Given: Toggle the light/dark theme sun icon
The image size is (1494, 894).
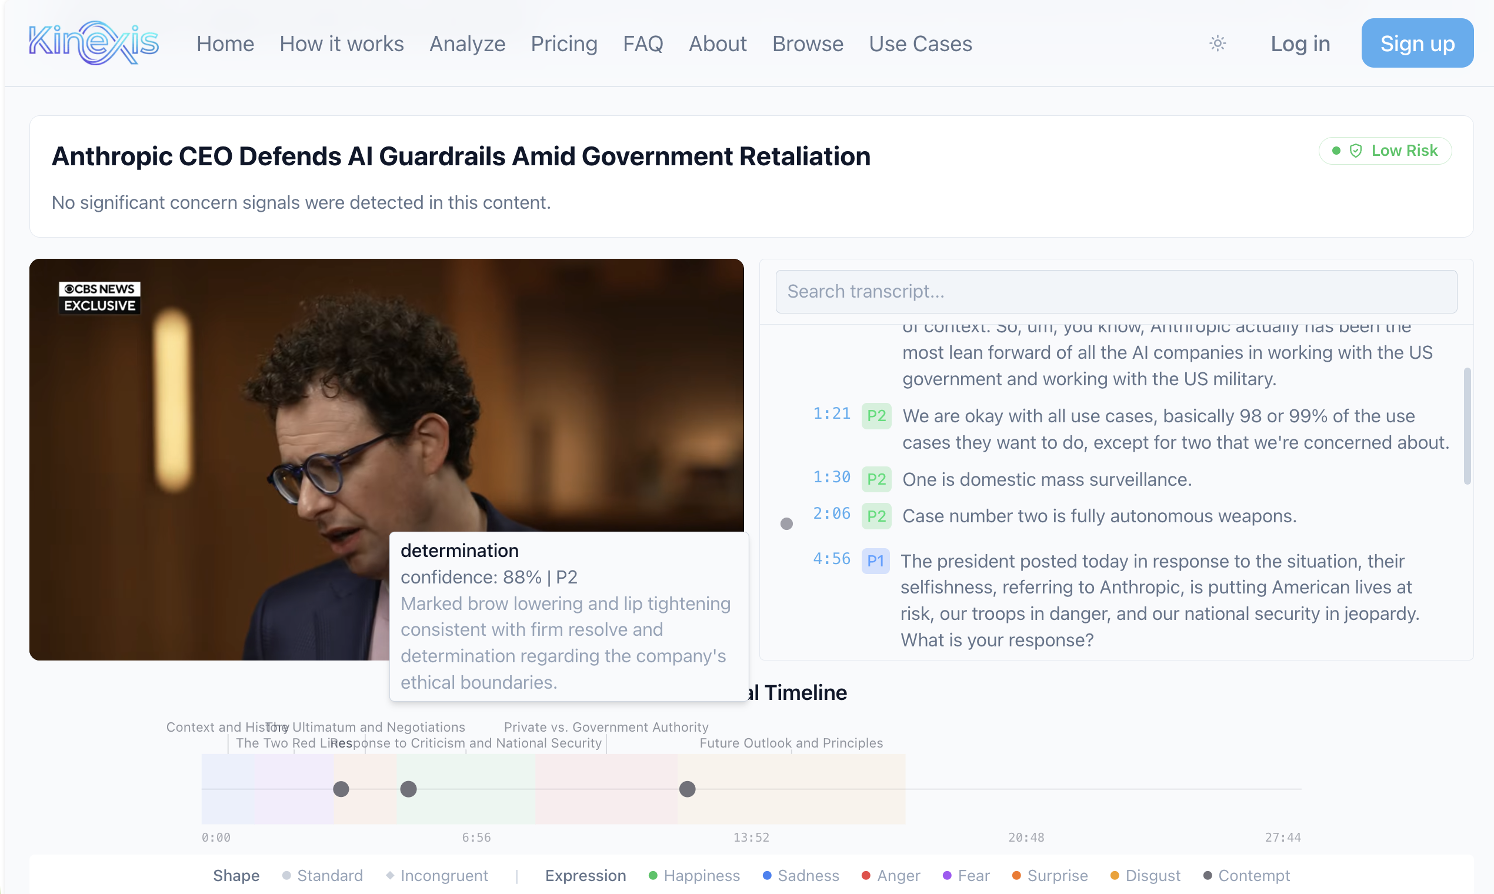Looking at the screenshot, I should pyautogui.click(x=1218, y=44).
